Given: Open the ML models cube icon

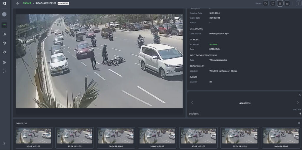Looking at the screenshot, I should 4,43.
